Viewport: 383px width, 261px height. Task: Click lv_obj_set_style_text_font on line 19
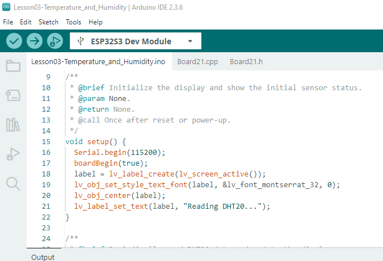tap(131, 184)
